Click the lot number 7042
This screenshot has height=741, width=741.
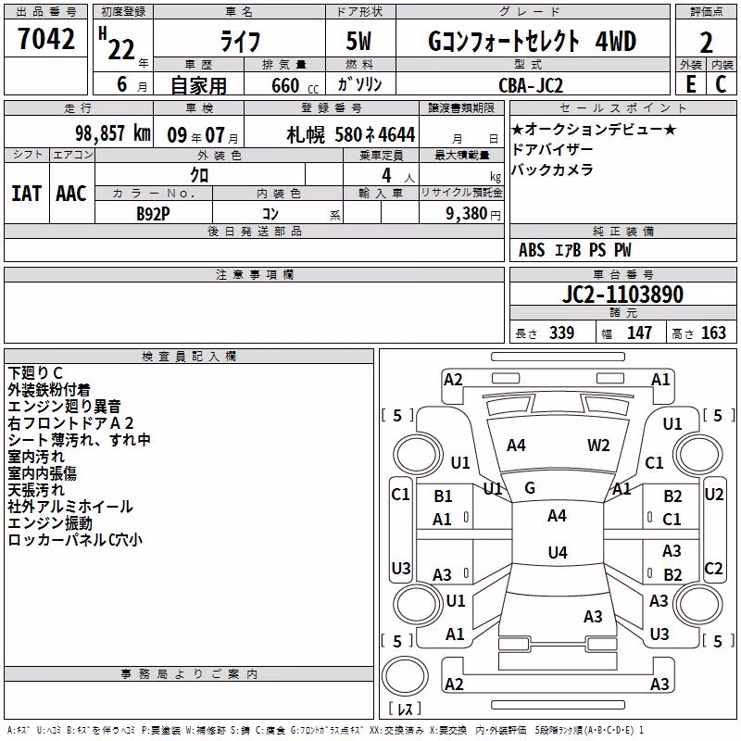coord(46,39)
